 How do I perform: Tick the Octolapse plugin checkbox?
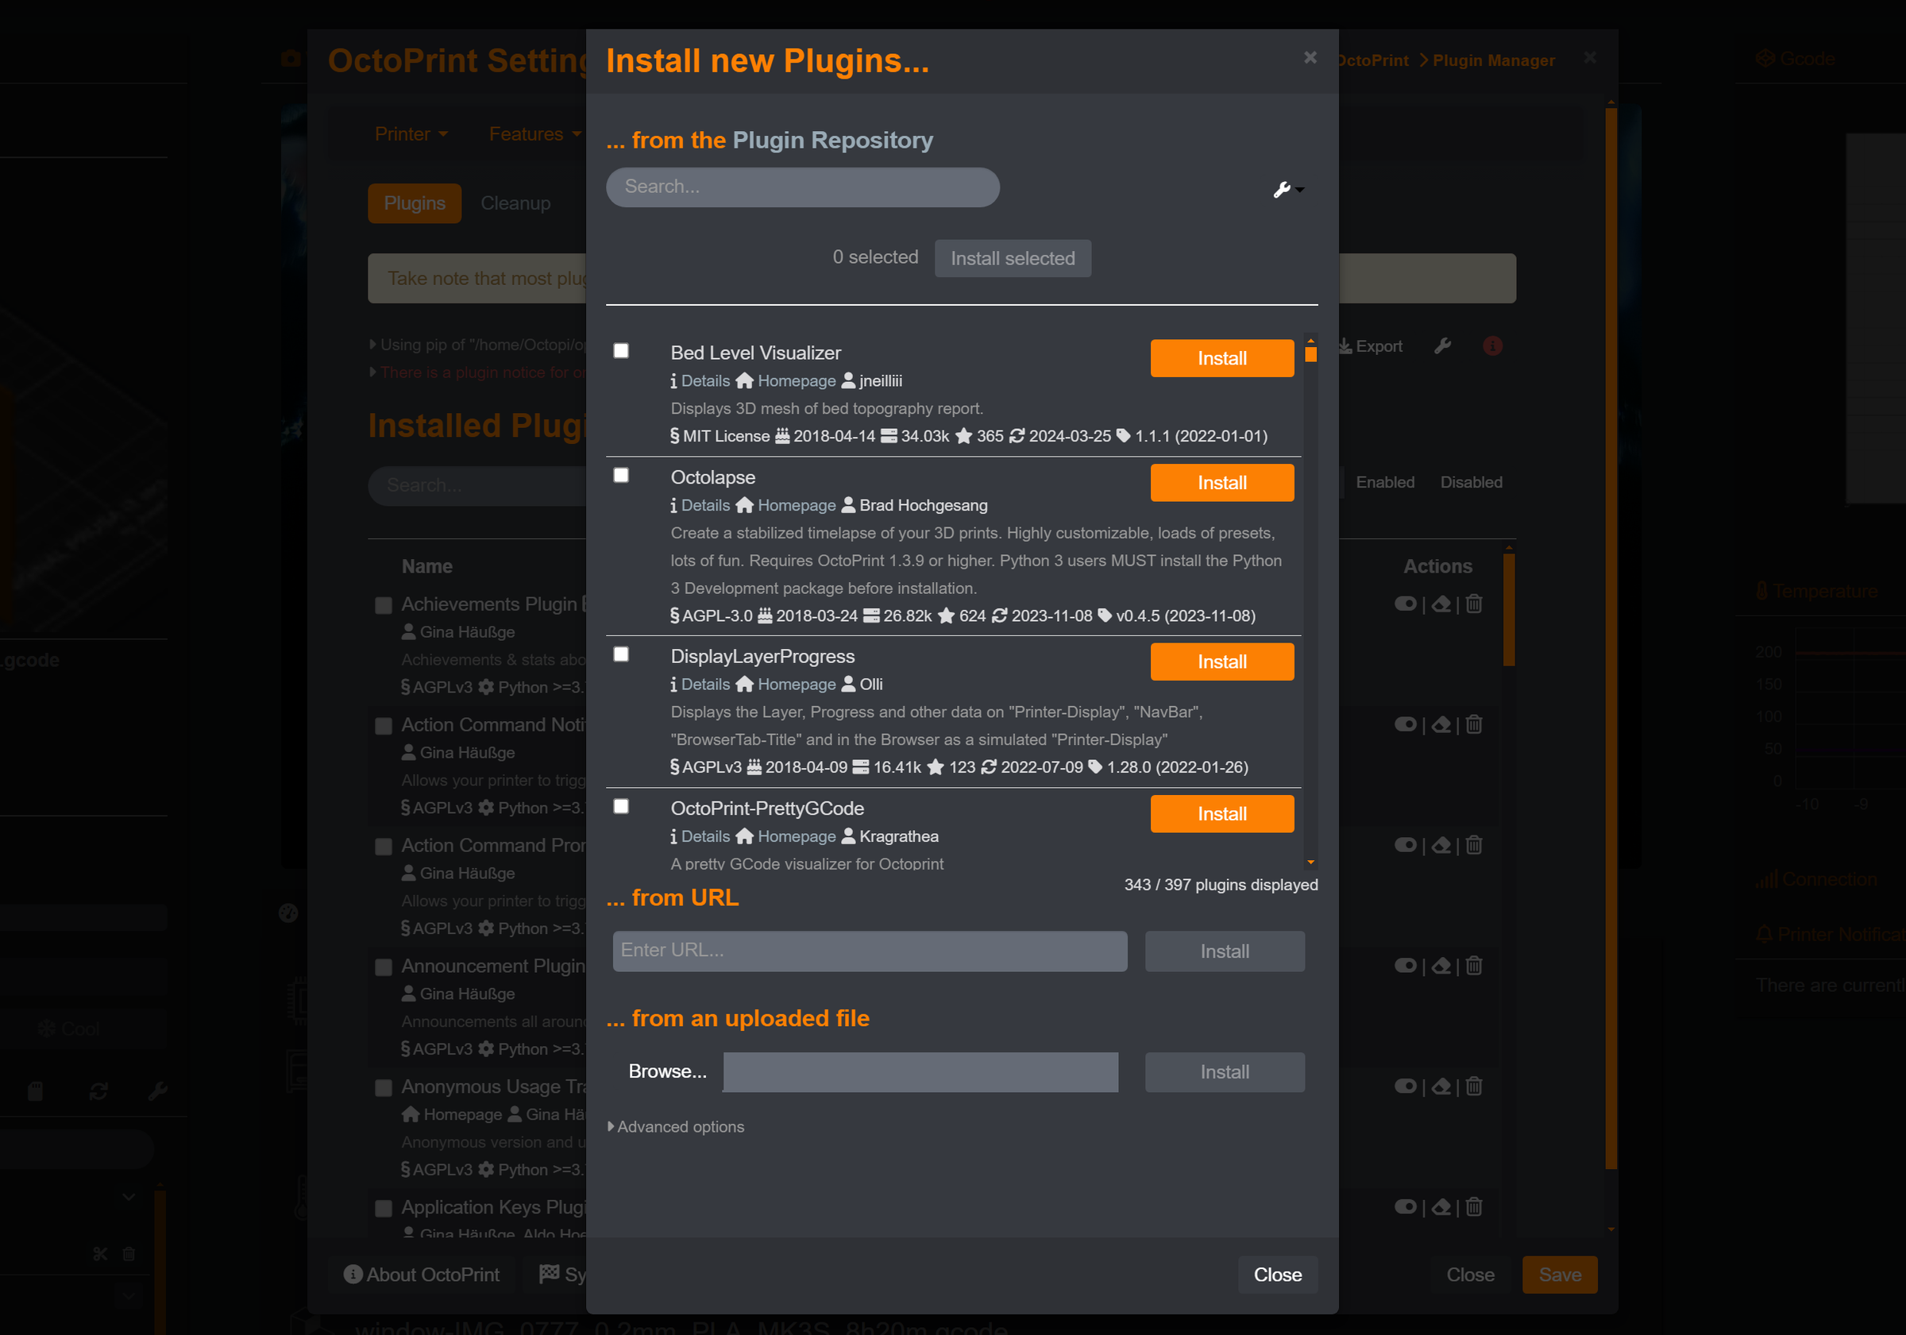coord(621,475)
